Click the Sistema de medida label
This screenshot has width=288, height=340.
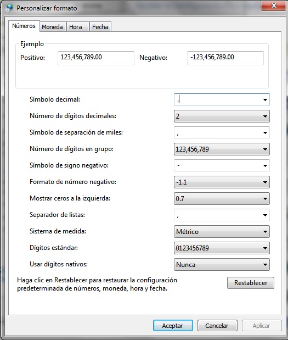(58, 231)
